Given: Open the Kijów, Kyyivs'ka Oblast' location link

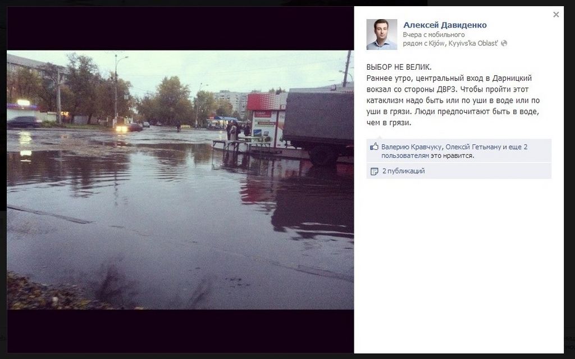Looking at the screenshot, I should pos(463,43).
